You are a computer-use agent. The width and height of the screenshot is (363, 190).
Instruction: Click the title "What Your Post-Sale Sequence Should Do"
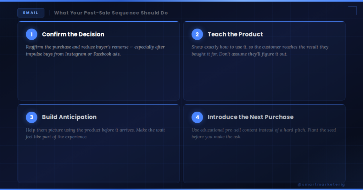point(111,13)
